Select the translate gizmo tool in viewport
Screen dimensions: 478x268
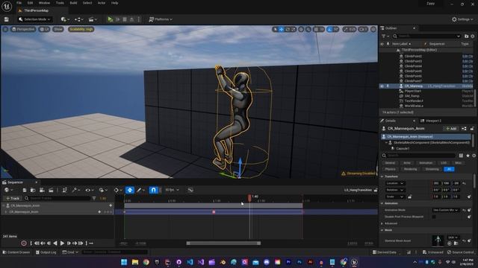(281, 29)
